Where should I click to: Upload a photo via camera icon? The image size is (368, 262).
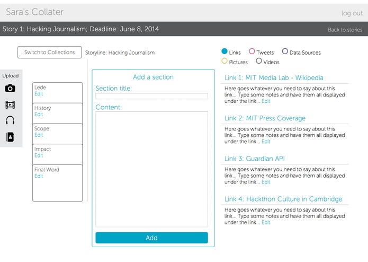[x=10, y=89]
